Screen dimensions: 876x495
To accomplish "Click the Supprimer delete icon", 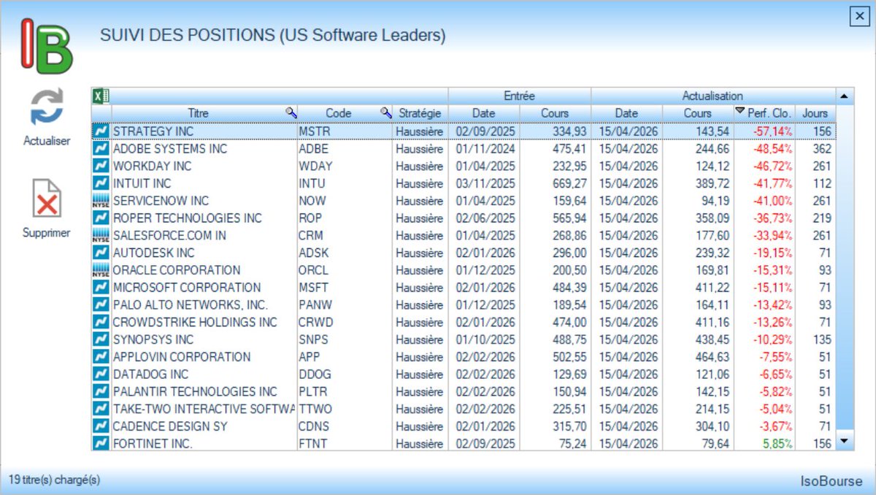I will point(47,199).
